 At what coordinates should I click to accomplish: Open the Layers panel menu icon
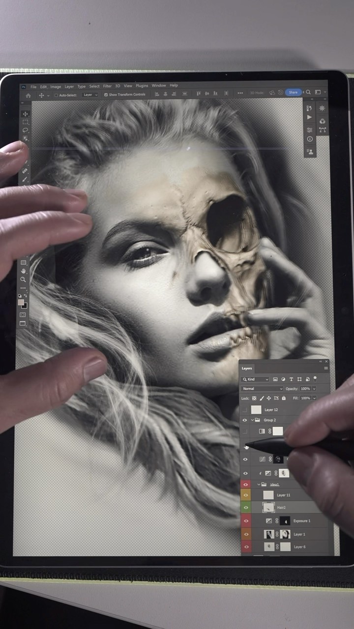[326, 368]
